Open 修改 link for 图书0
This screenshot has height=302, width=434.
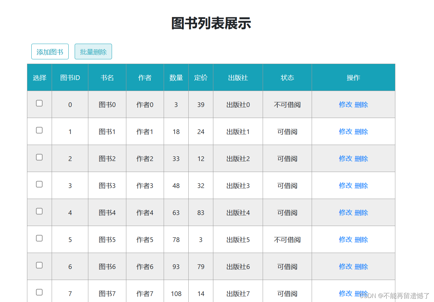click(346, 104)
